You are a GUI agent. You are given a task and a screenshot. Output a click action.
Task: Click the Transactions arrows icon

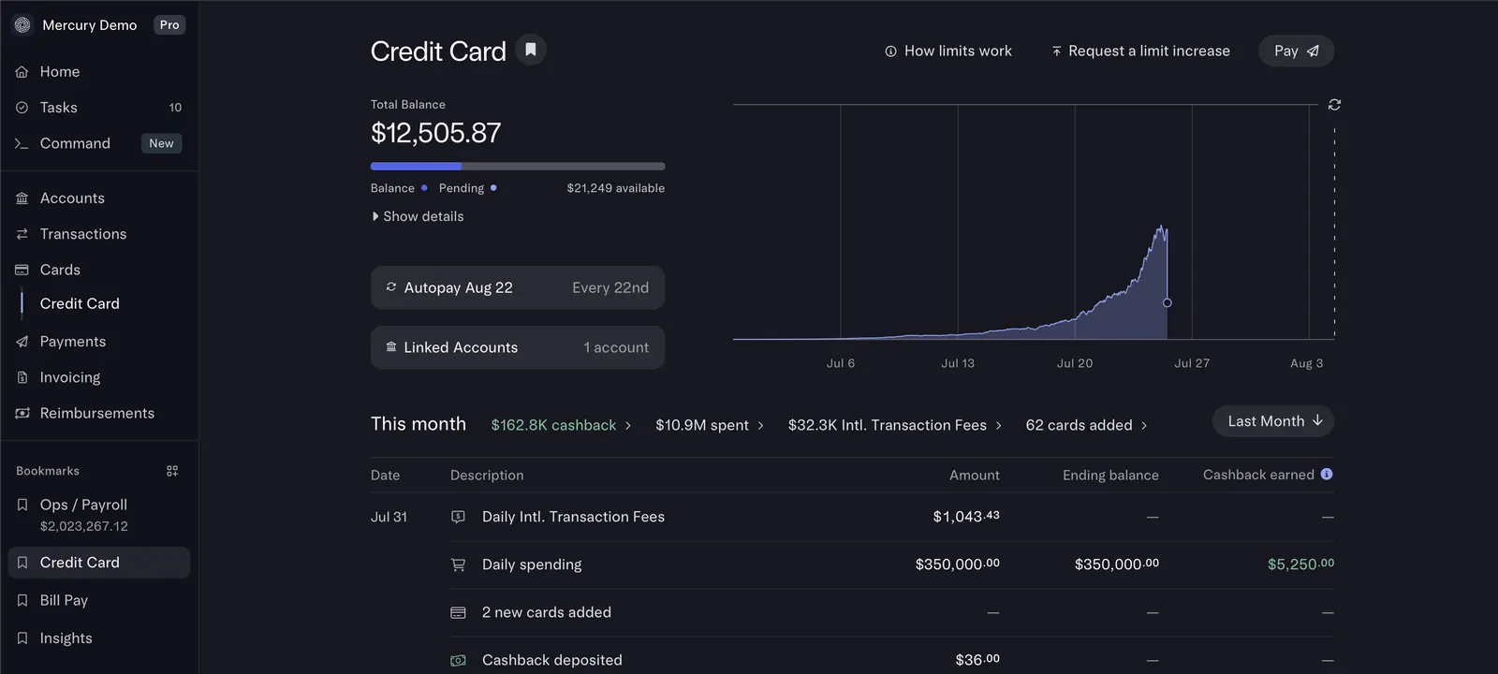[22, 234]
